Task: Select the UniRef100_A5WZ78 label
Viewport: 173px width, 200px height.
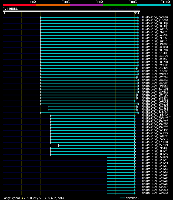Action: point(155,127)
